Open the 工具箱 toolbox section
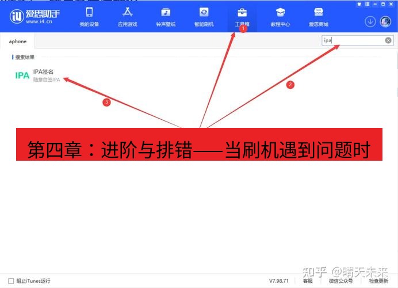Screen dimensions: 398x288 tap(242, 17)
